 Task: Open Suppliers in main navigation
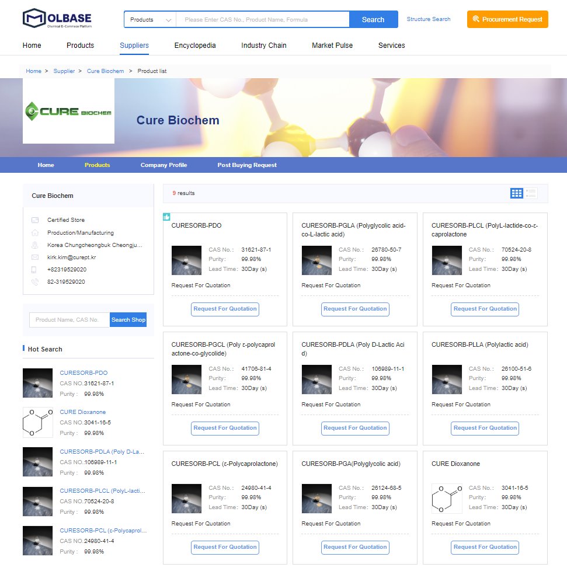[134, 46]
